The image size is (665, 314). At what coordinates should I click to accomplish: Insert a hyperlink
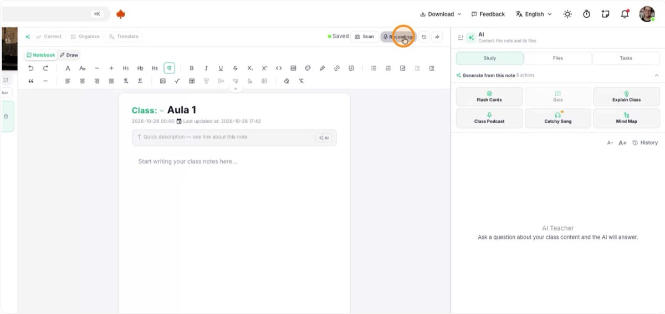coord(337,68)
